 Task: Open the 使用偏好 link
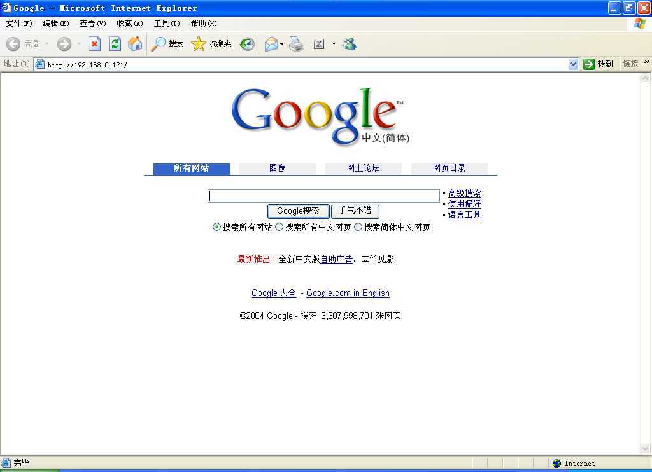coord(464,204)
